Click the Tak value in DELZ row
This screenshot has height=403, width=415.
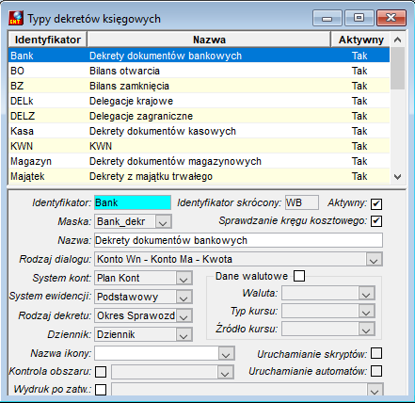pyautogui.click(x=359, y=116)
